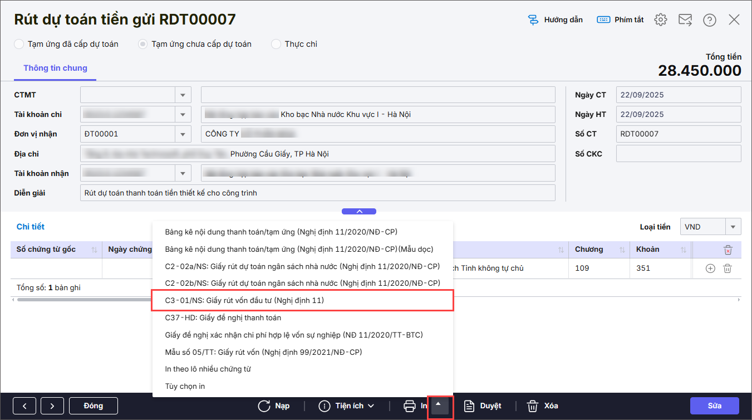Select Tạm ứng đã cấp dự toán option
The height and width of the screenshot is (420, 752).
click(x=19, y=44)
